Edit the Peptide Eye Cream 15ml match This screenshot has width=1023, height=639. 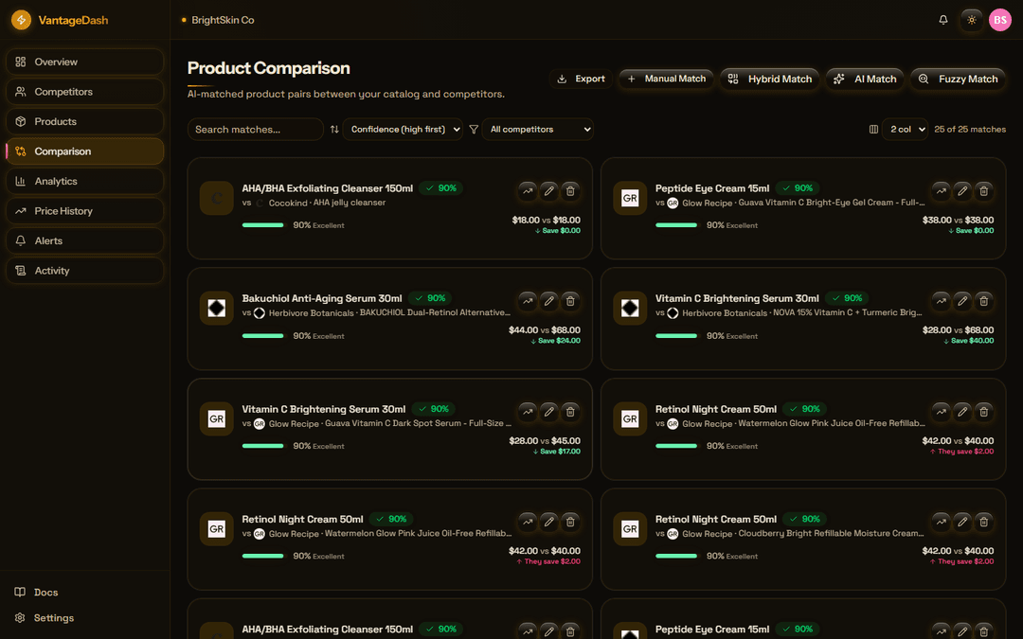962,190
